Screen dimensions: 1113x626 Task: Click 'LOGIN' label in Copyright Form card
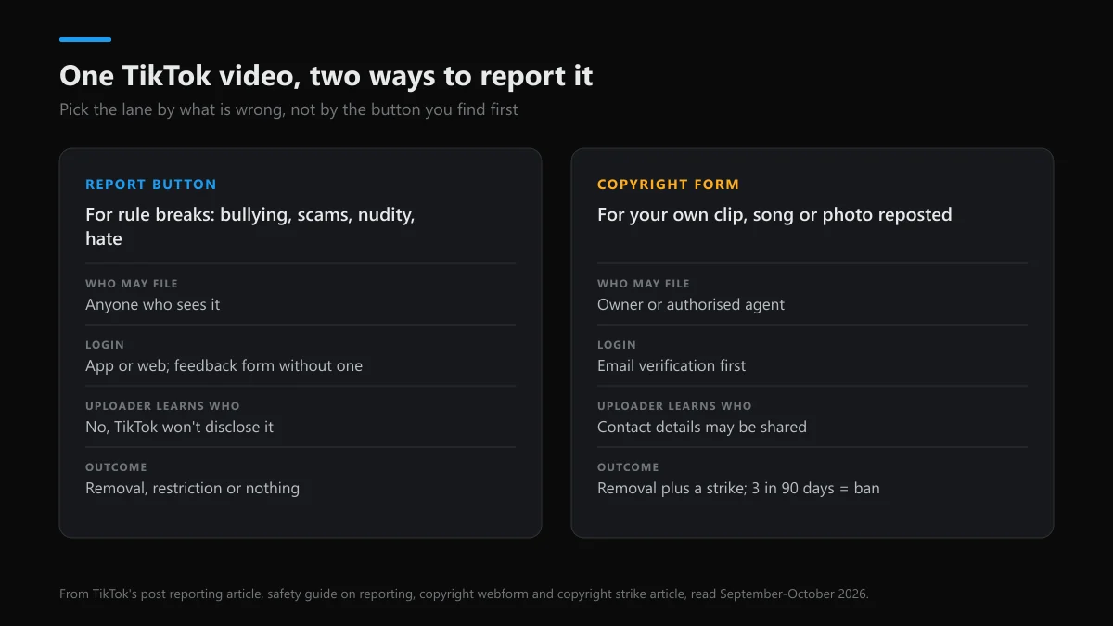617,345
